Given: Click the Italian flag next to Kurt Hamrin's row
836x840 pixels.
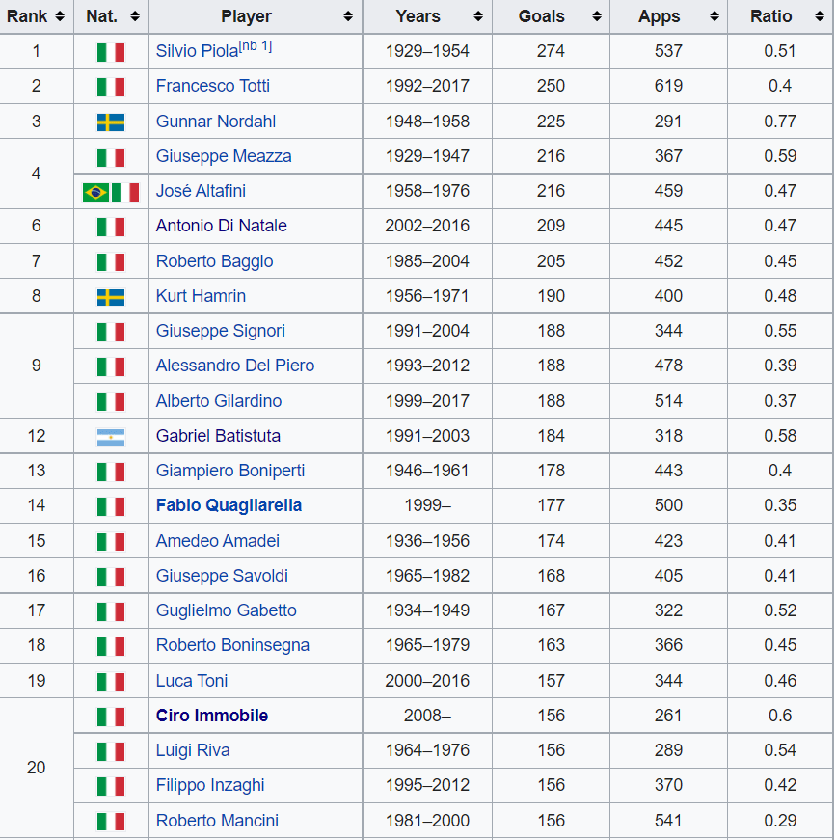Looking at the screenshot, I should [110, 296].
